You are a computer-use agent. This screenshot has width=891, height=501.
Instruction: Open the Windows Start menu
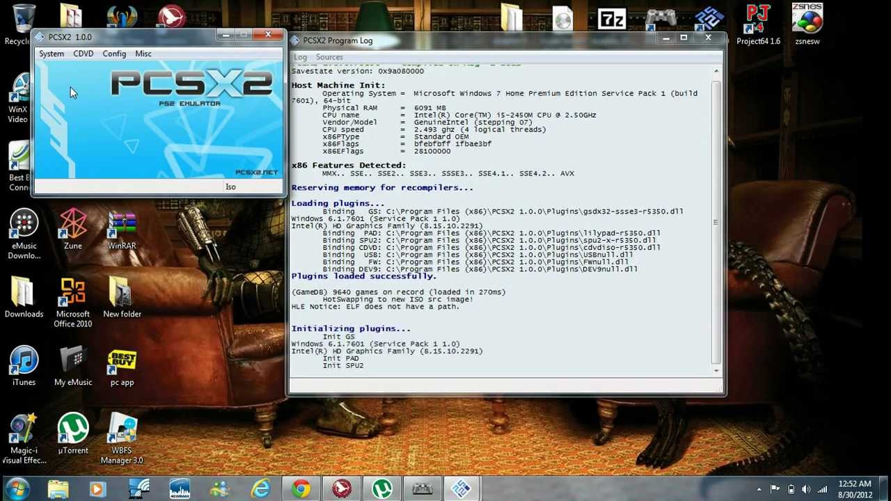click(x=17, y=488)
